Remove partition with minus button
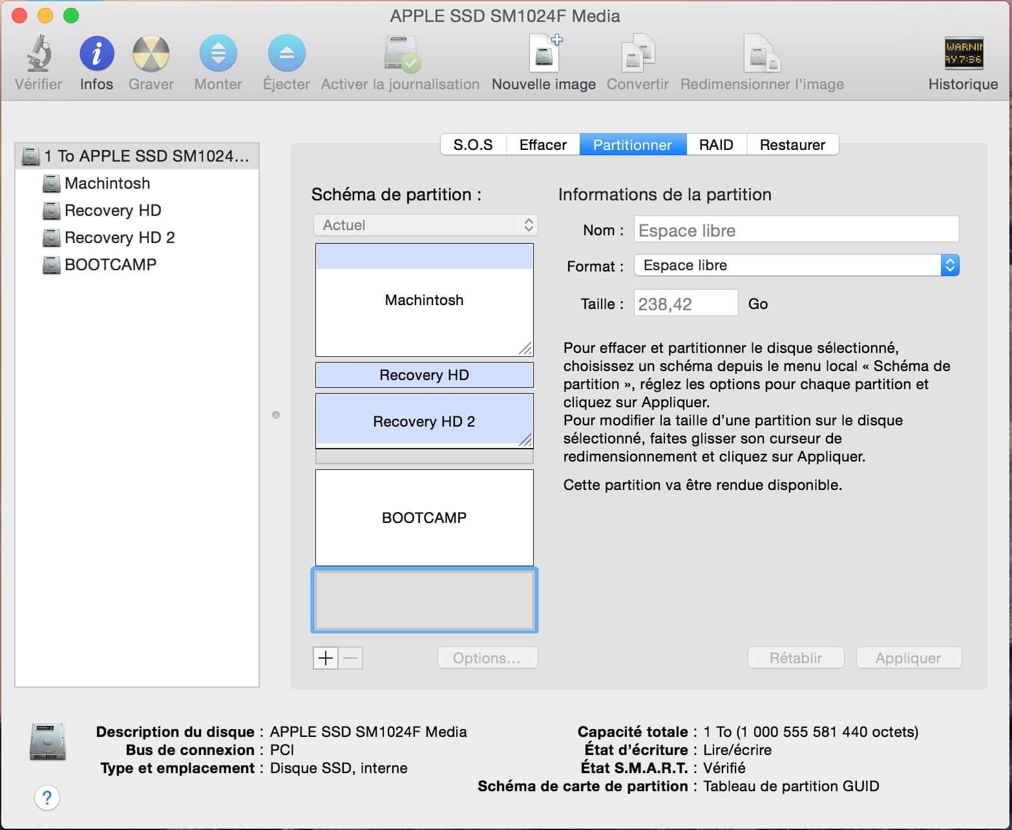 (x=350, y=658)
